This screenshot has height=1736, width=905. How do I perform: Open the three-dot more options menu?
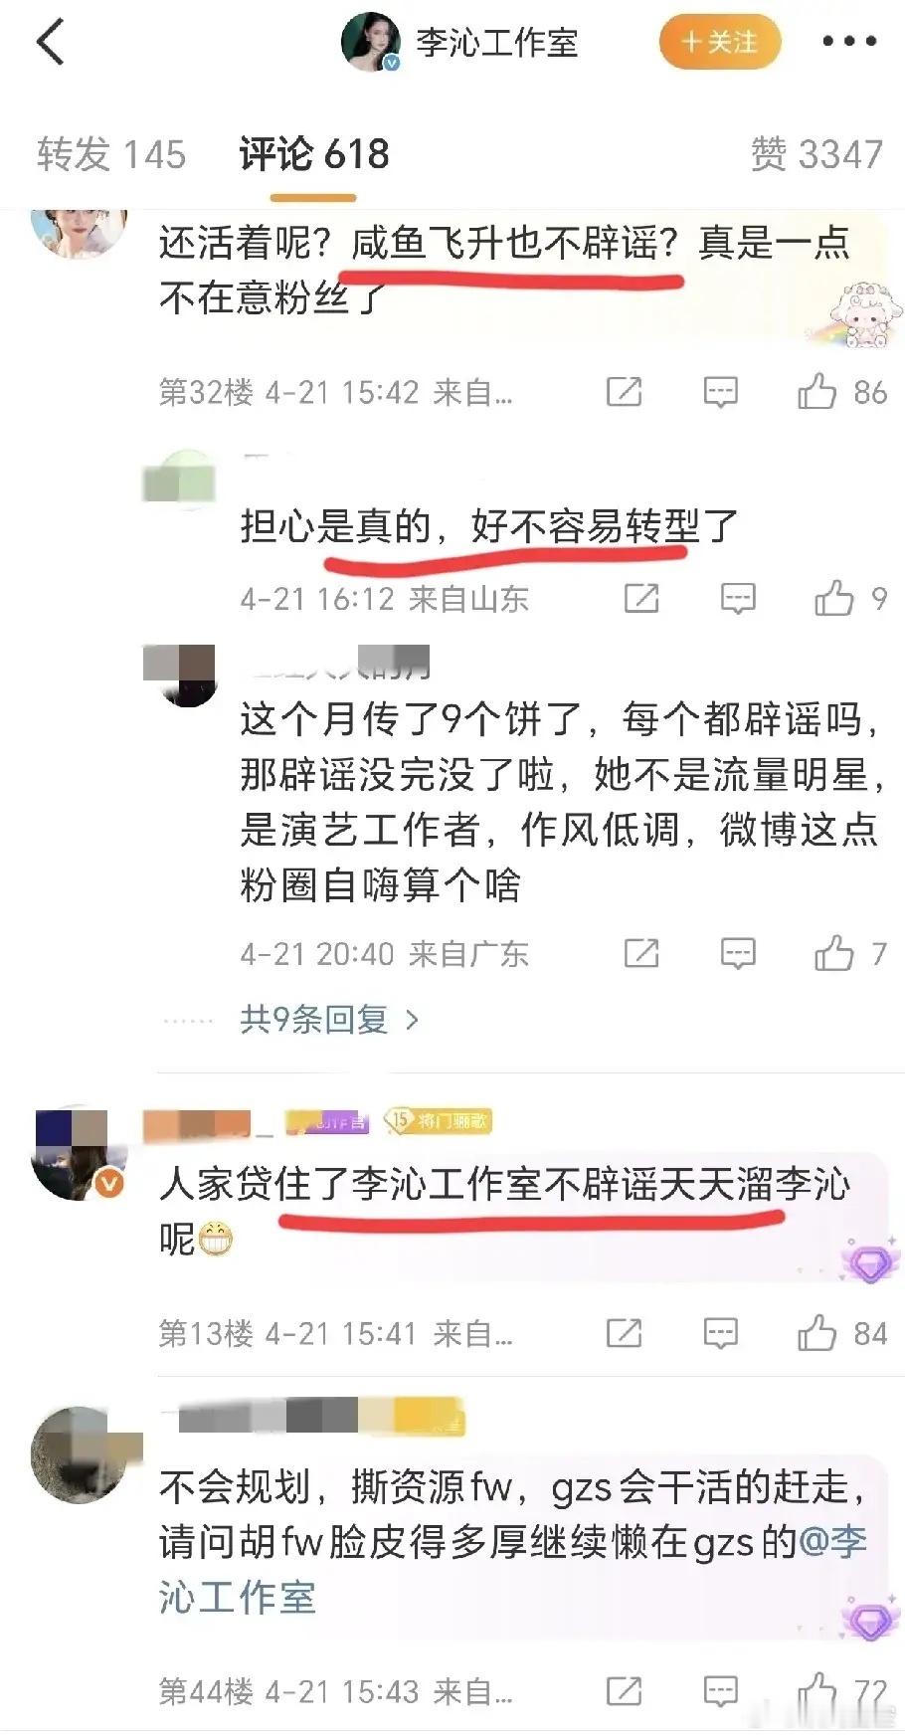coord(848,42)
